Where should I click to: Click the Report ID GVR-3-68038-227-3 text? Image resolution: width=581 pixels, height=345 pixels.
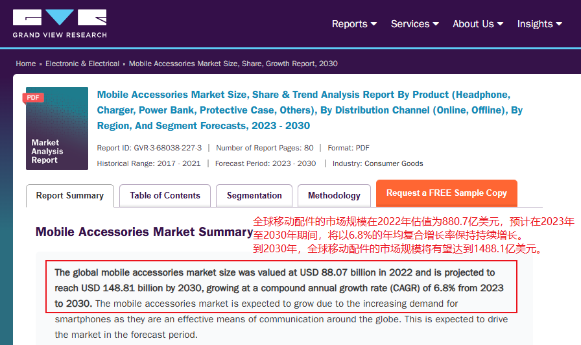point(149,148)
